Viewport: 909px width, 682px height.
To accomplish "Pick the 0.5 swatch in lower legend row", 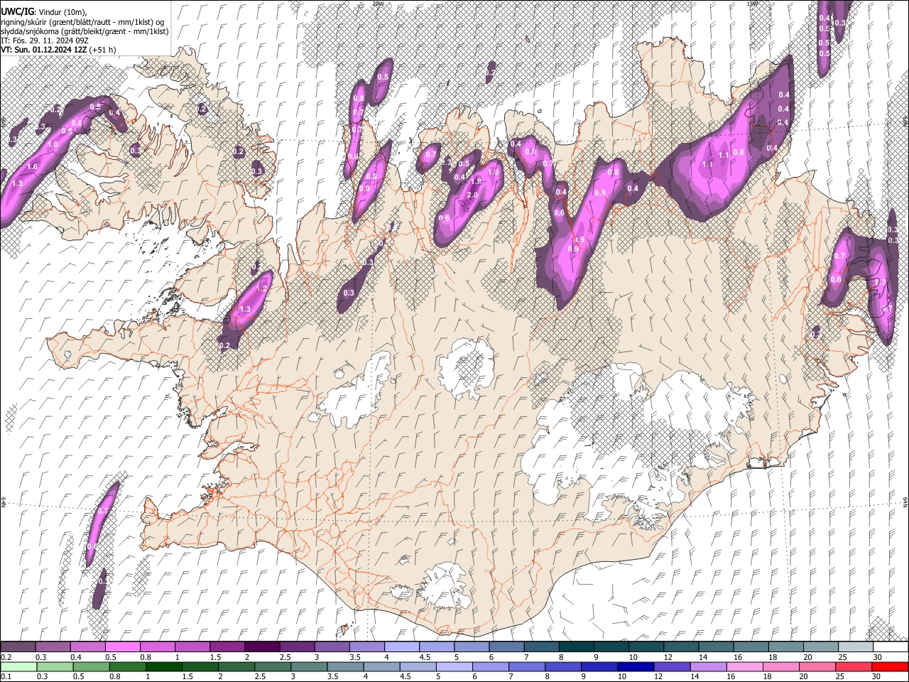I will point(91,666).
